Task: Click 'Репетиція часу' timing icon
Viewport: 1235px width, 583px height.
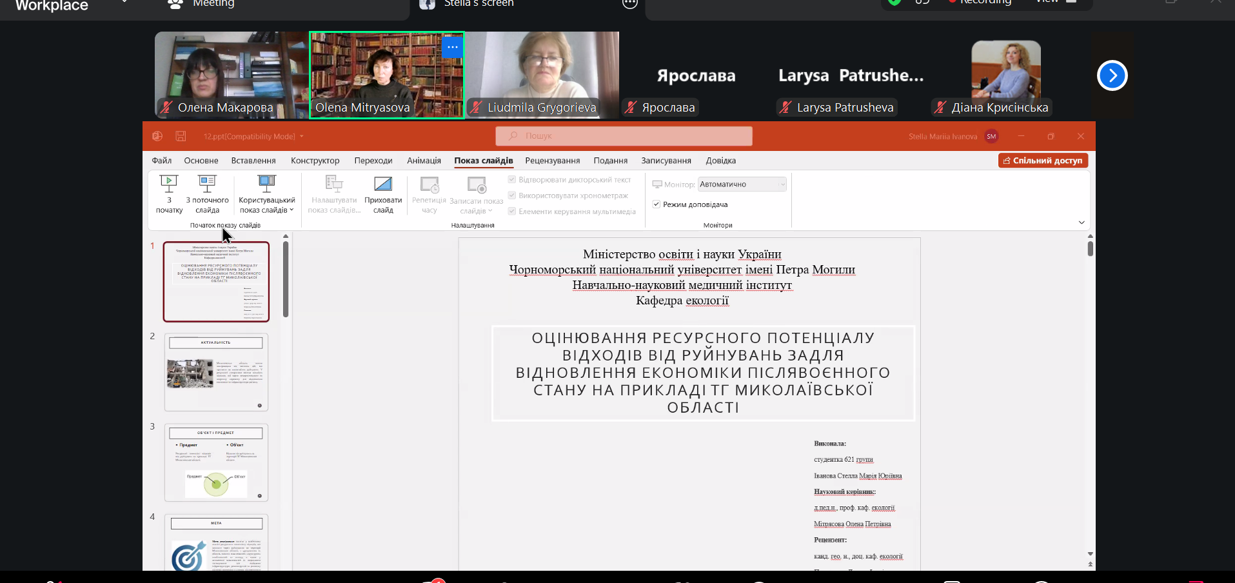Action: tap(430, 186)
